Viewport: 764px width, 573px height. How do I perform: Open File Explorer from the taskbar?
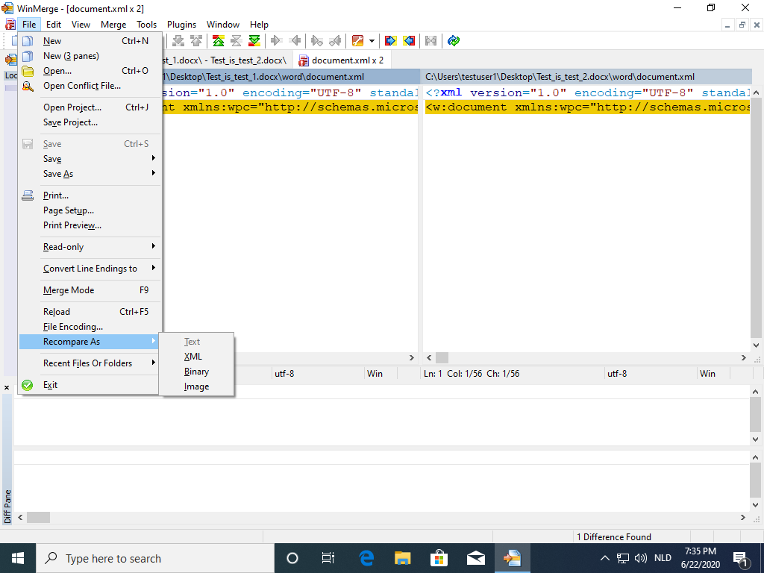[x=402, y=558]
